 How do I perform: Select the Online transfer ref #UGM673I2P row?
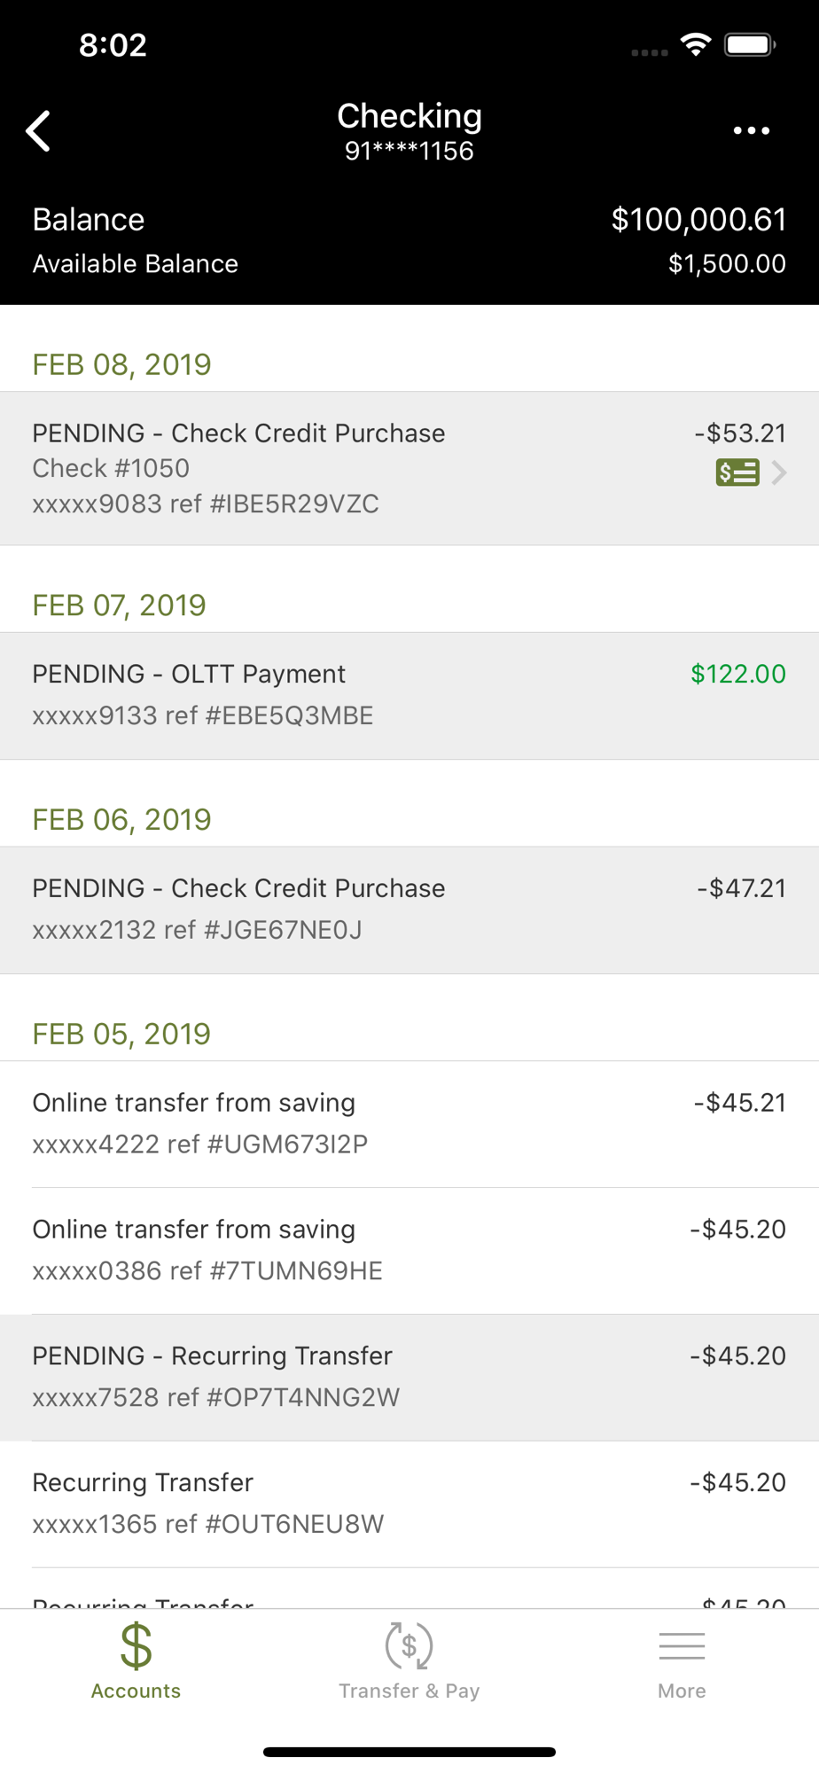pyautogui.click(x=409, y=1124)
